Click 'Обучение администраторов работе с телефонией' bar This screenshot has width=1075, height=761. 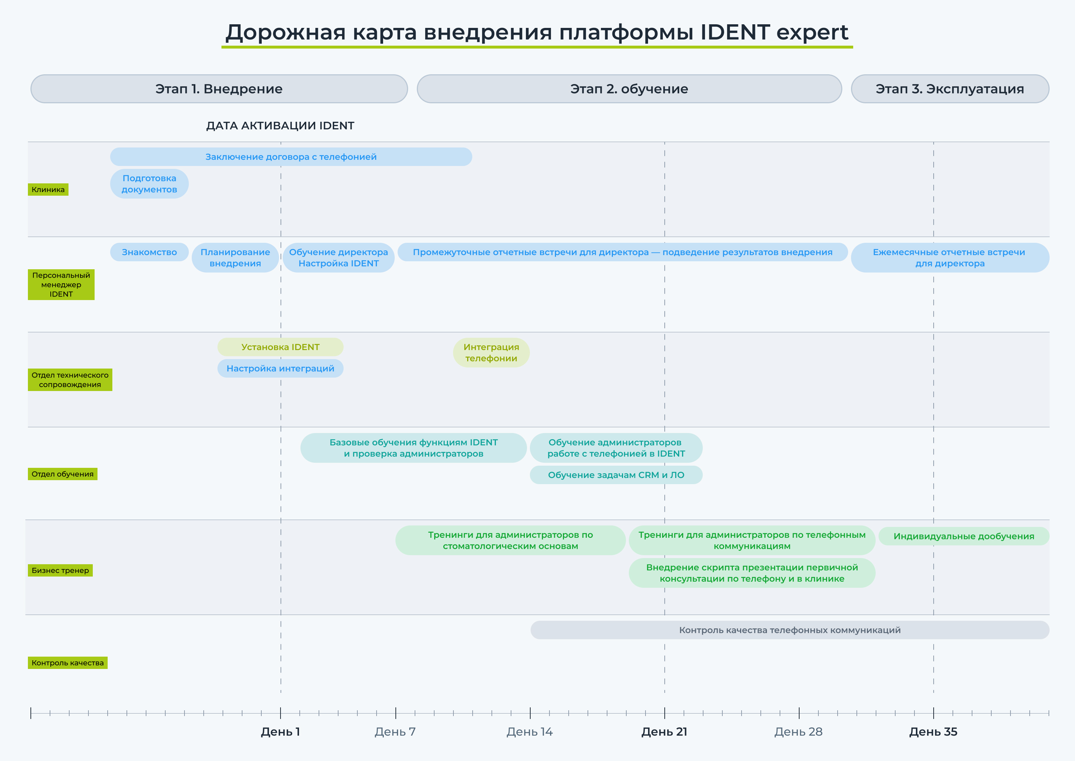(x=616, y=448)
